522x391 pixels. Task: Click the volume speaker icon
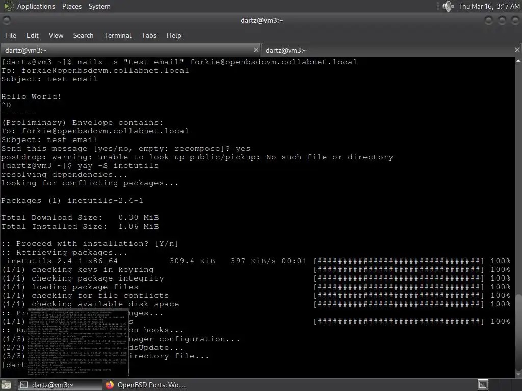448,6
